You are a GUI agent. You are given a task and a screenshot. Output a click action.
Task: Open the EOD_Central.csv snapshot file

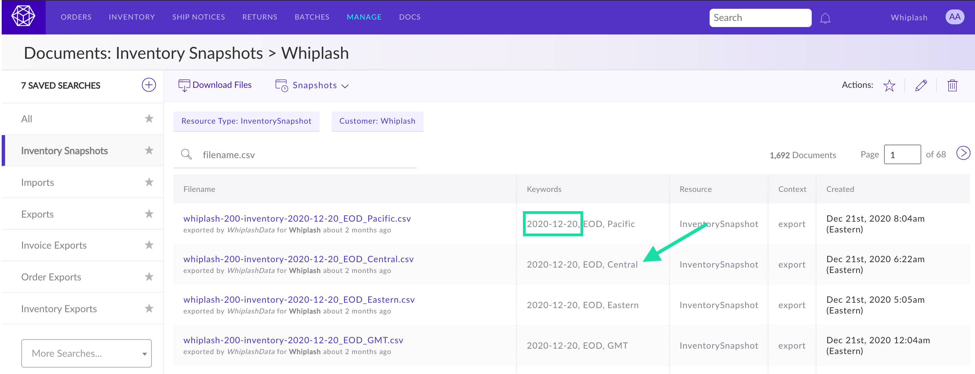pyautogui.click(x=298, y=259)
